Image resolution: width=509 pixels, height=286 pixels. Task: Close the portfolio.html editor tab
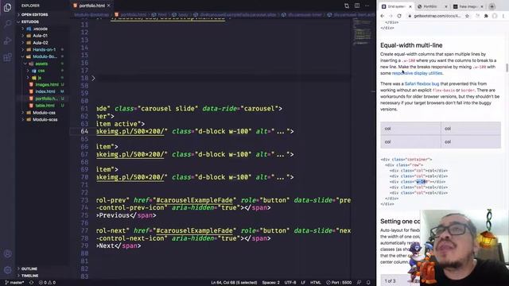[109, 6]
